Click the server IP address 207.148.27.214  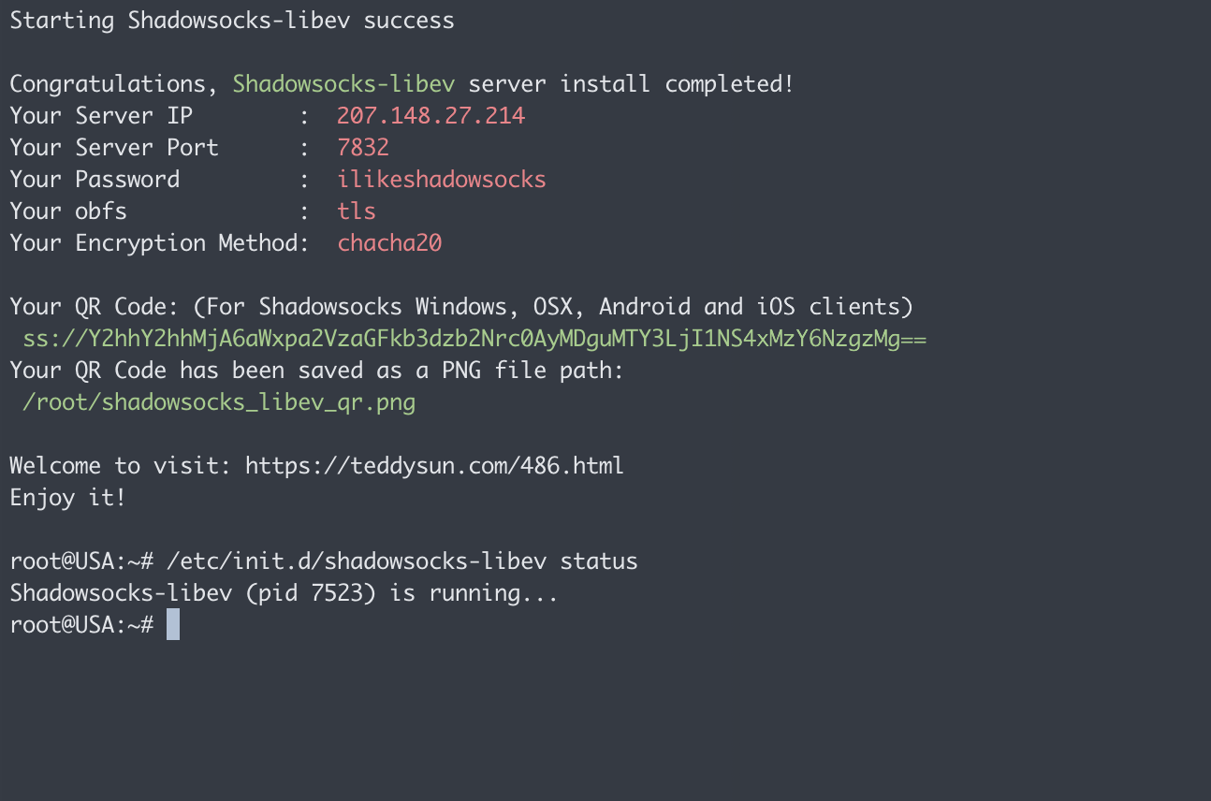(x=430, y=116)
